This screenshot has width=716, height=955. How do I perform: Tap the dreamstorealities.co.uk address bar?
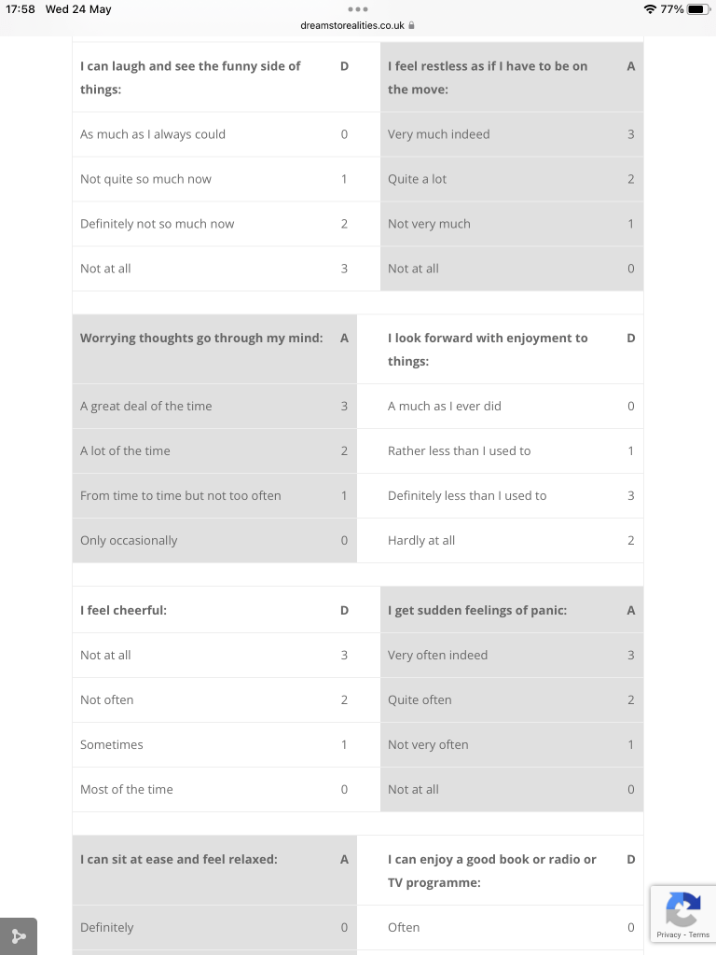pyautogui.click(x=352, y=26)
